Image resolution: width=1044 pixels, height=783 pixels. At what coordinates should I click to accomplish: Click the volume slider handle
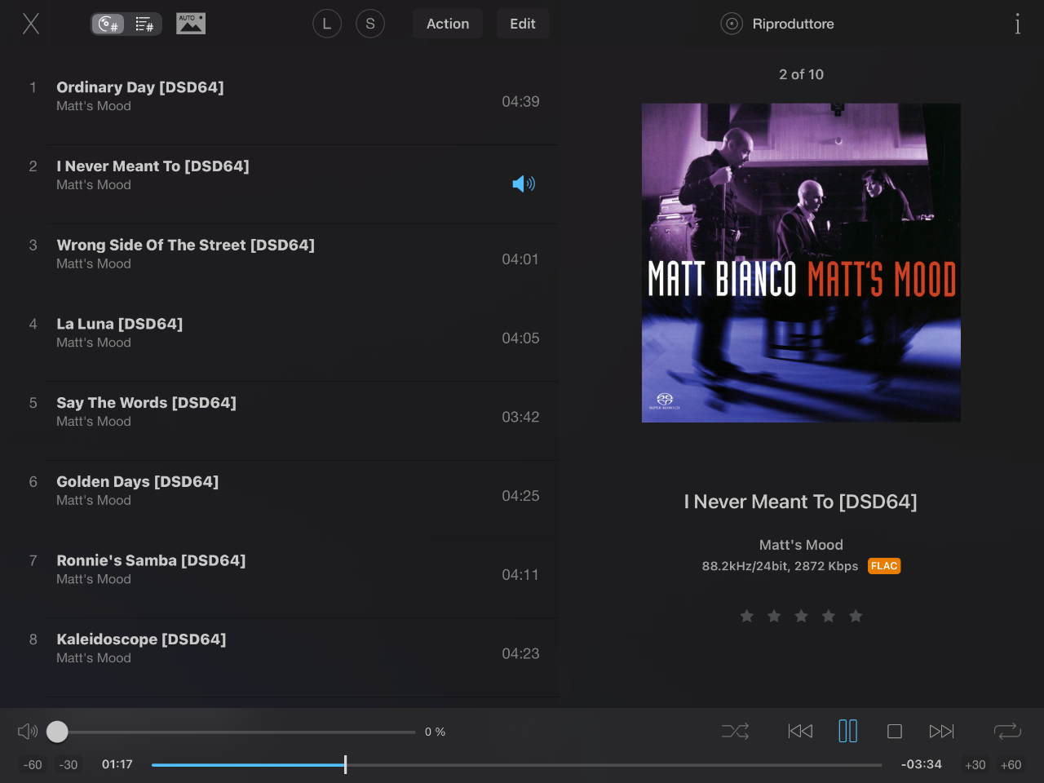(x=57, y=732)
